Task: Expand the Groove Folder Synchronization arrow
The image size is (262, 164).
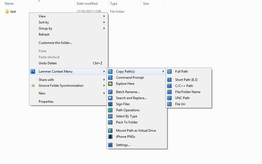Action: pos(104,86)
